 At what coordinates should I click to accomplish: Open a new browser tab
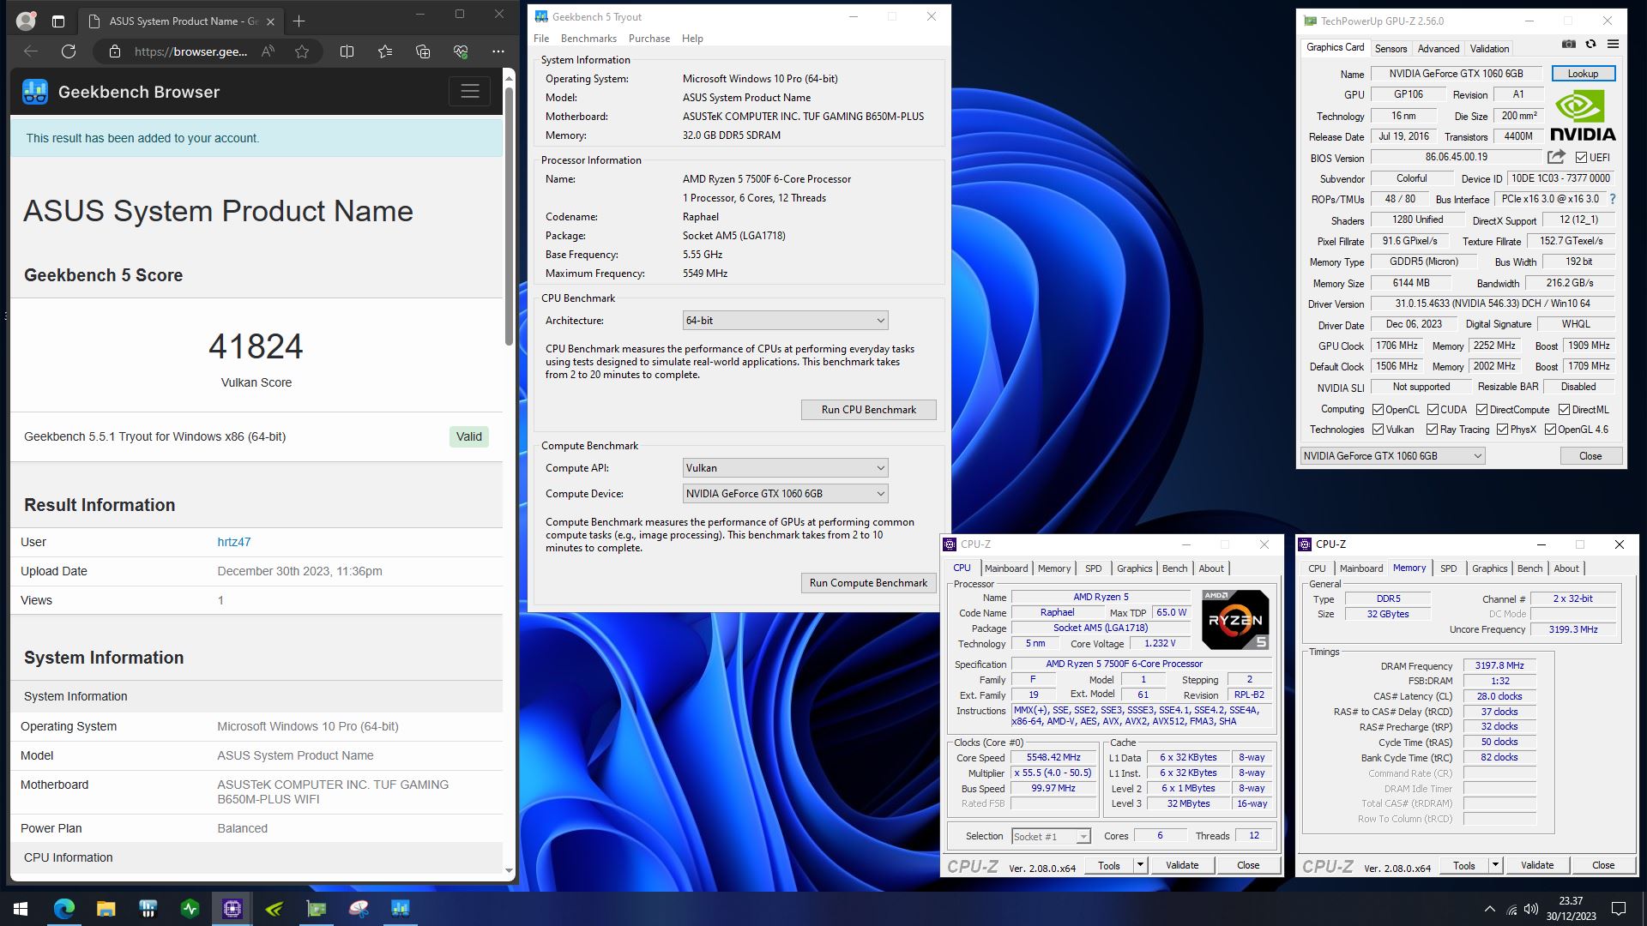(x=299, y=21)
